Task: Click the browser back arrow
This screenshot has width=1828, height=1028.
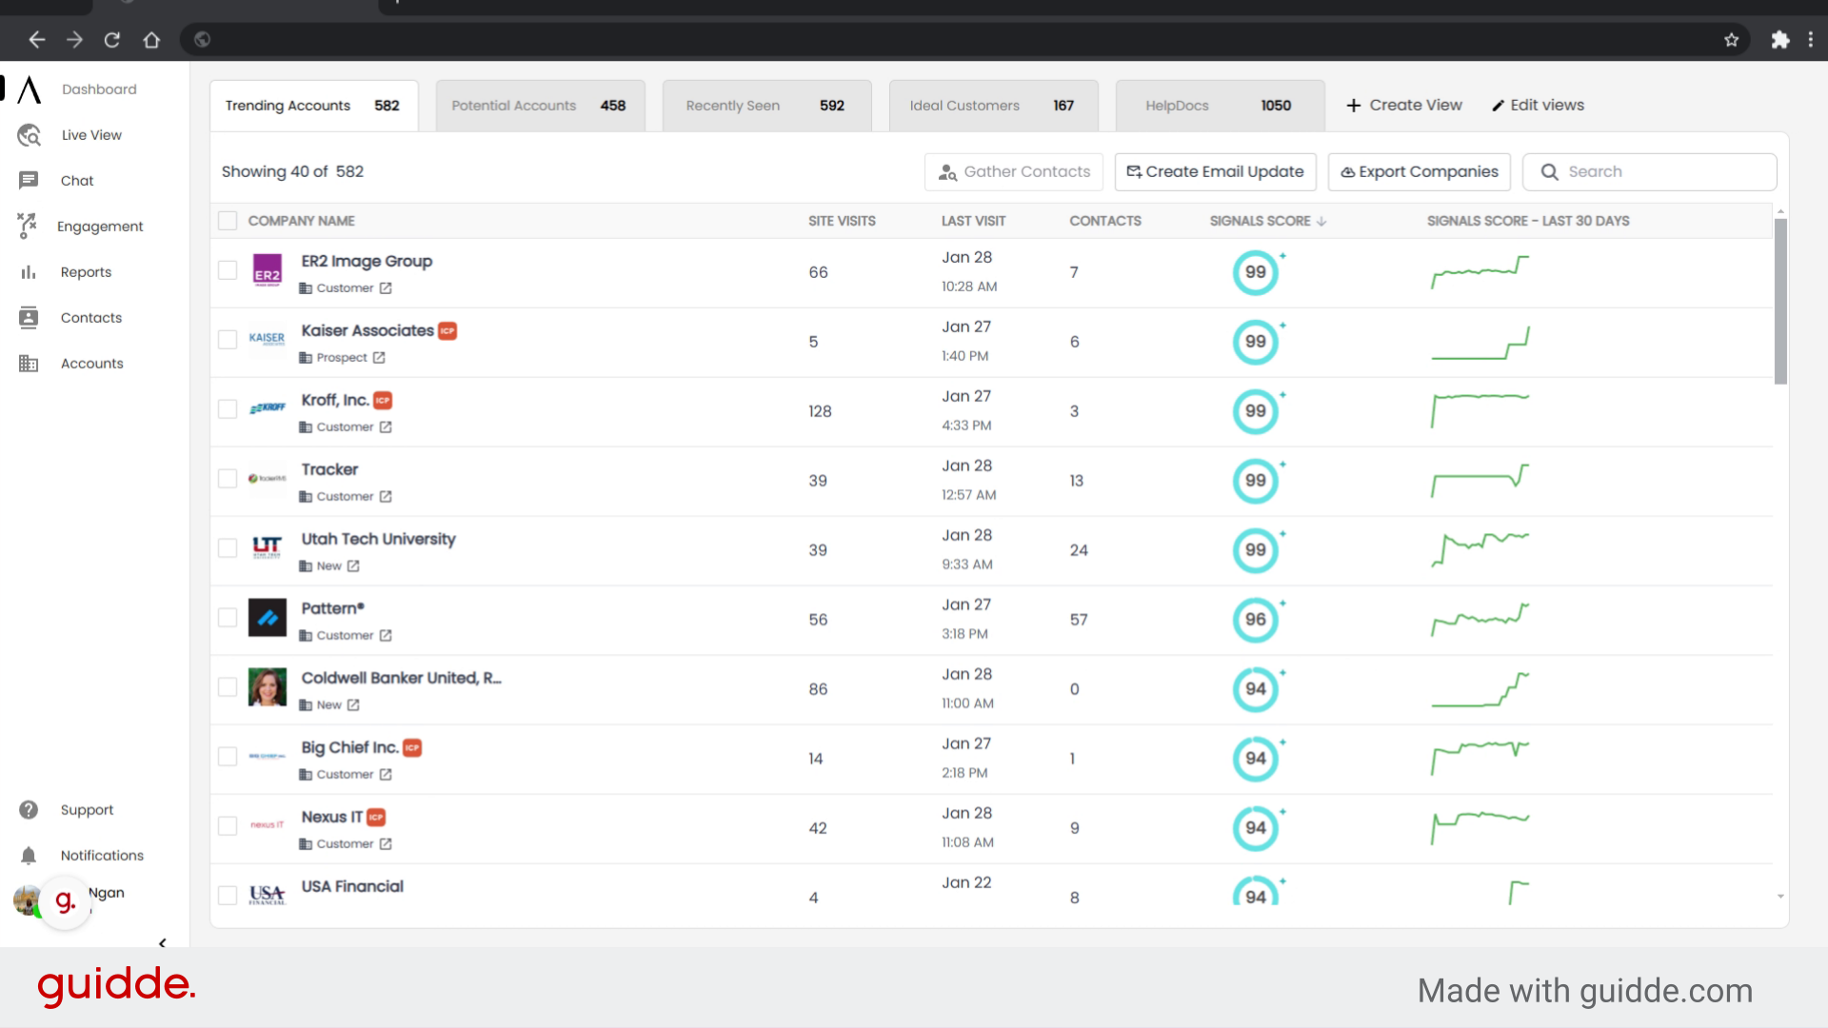Action: point(37,40)
